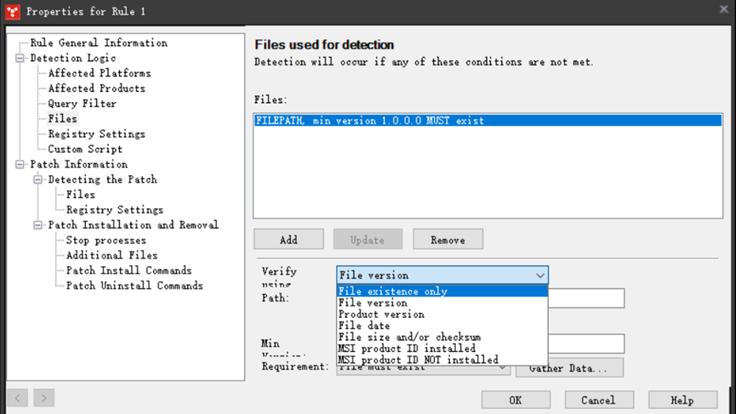Click the forward arrow navigation button
The width and height of the screenshot is (736, 414).
[44, 397]
